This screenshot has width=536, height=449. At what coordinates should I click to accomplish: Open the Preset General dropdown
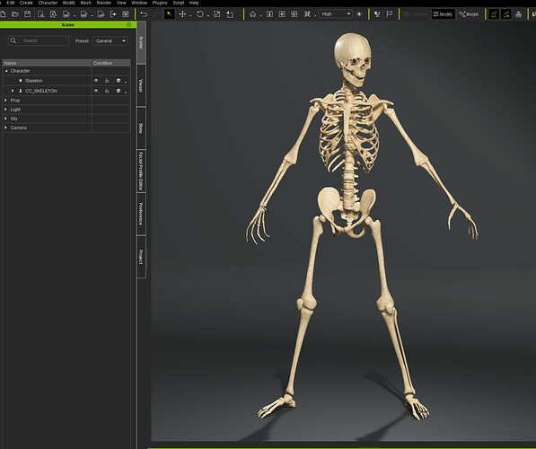point(110,40)
